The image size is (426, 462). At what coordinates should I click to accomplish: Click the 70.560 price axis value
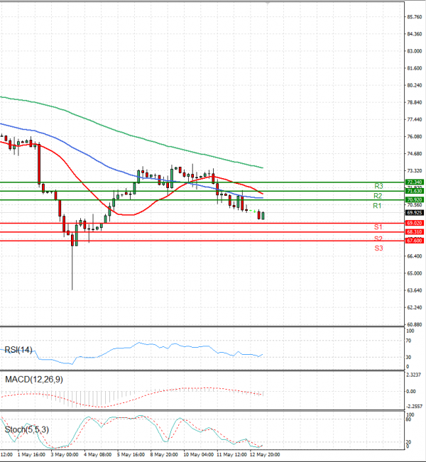click(415, 205)
